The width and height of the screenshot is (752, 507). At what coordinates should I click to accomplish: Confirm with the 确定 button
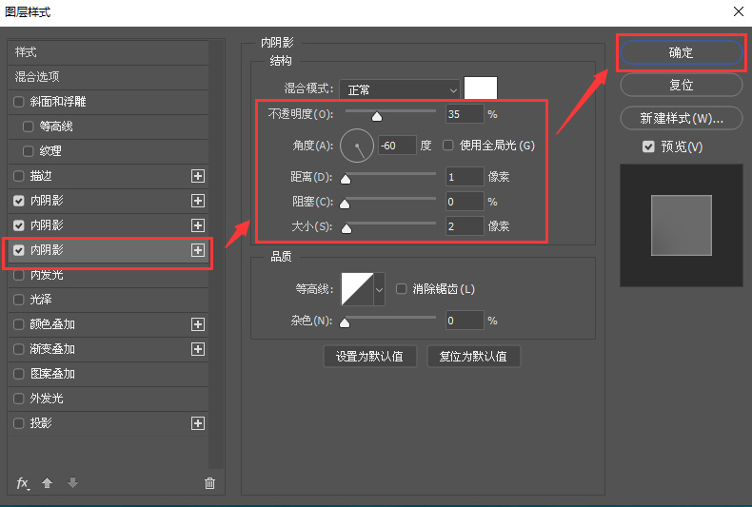coord(681,52)
